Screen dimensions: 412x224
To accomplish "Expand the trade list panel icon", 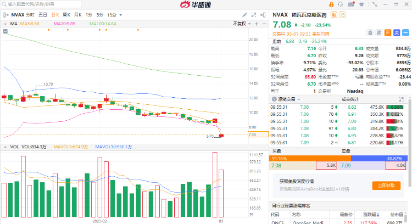I will (x=401, y=99).
